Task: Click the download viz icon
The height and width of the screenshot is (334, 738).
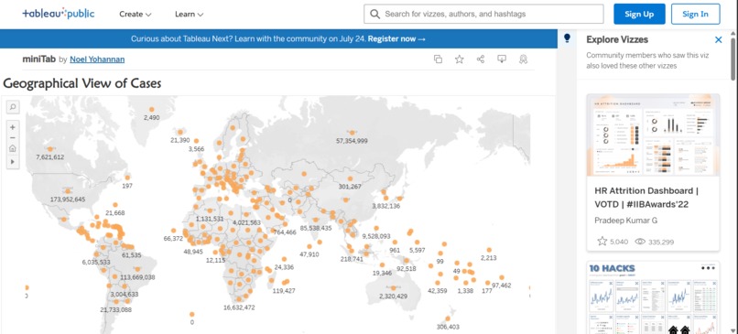Action: [502, 59]
